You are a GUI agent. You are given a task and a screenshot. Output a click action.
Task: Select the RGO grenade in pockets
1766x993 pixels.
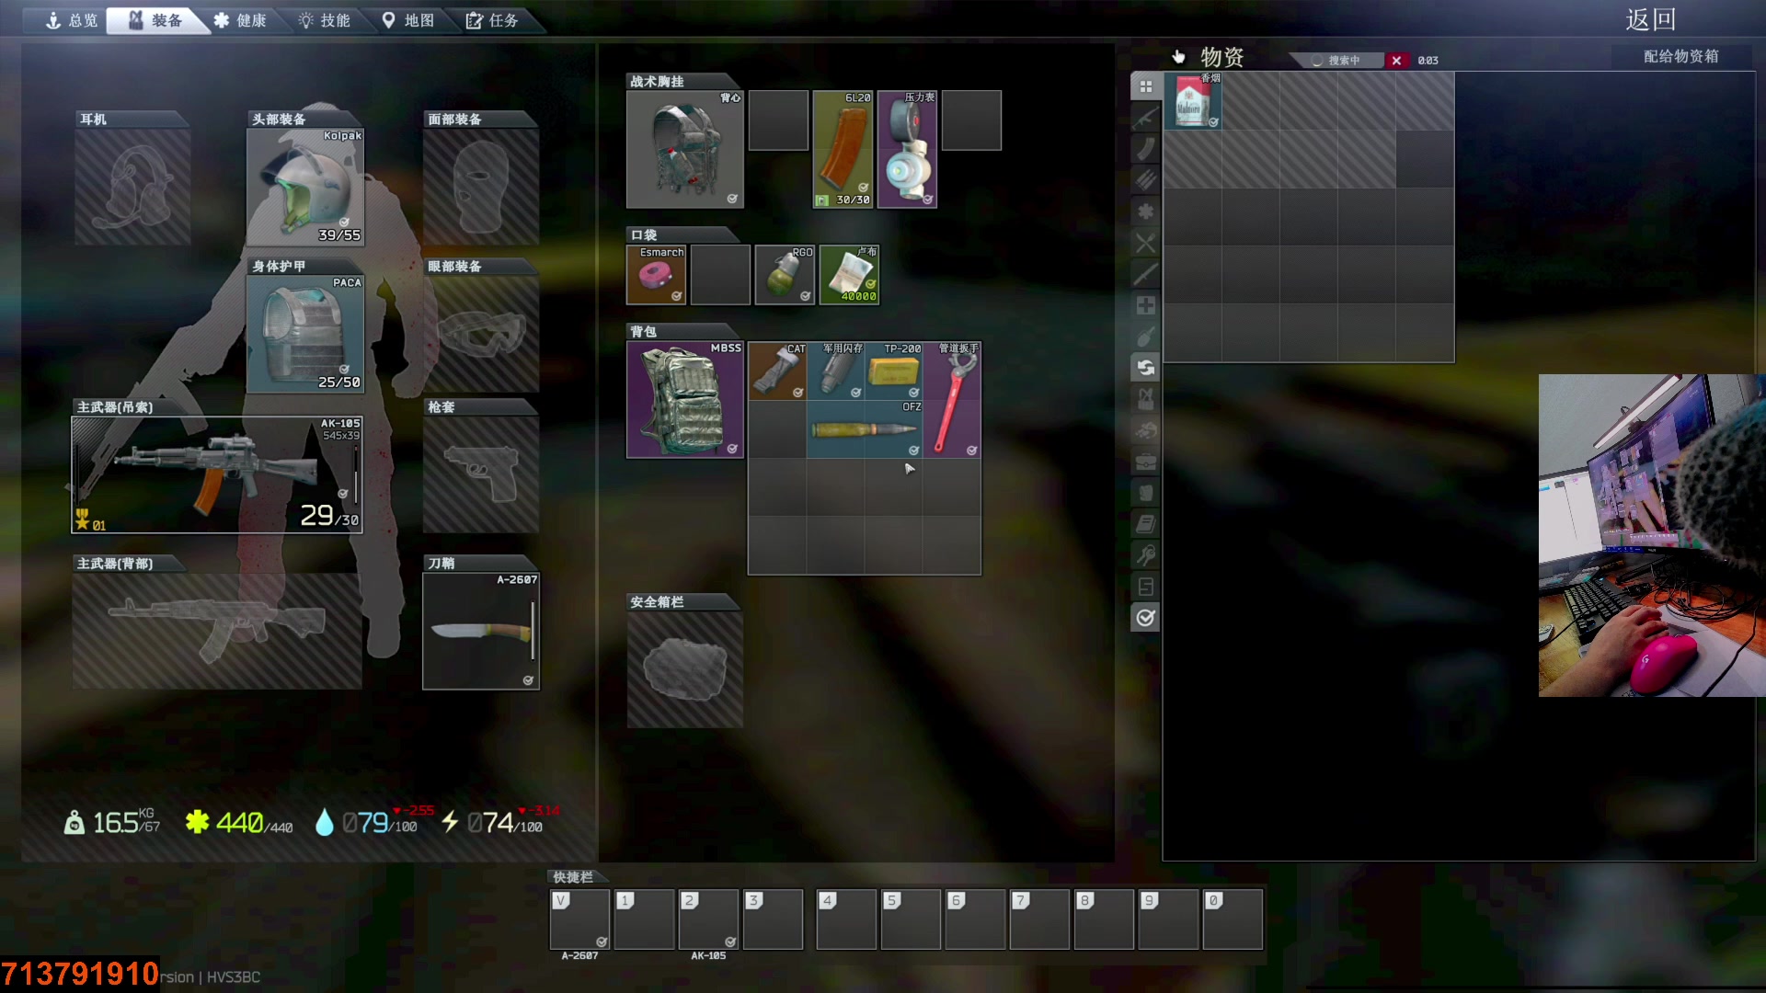coord(785,275)
